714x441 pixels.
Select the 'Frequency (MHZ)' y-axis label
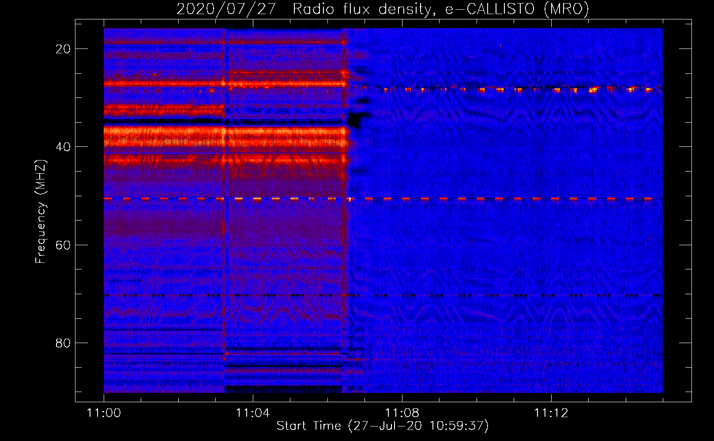point(40,212)
